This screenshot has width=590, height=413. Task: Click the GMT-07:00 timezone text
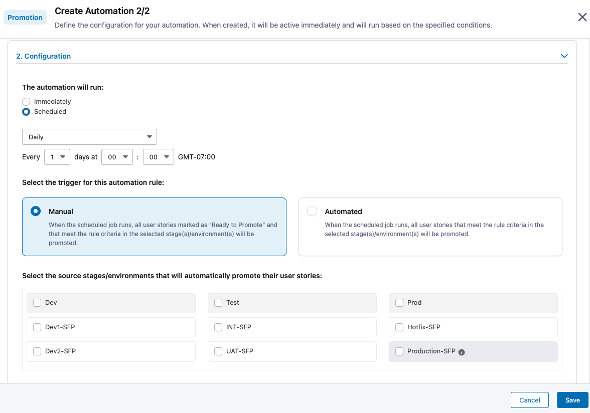pyautogui.click(x=197, y=157)
